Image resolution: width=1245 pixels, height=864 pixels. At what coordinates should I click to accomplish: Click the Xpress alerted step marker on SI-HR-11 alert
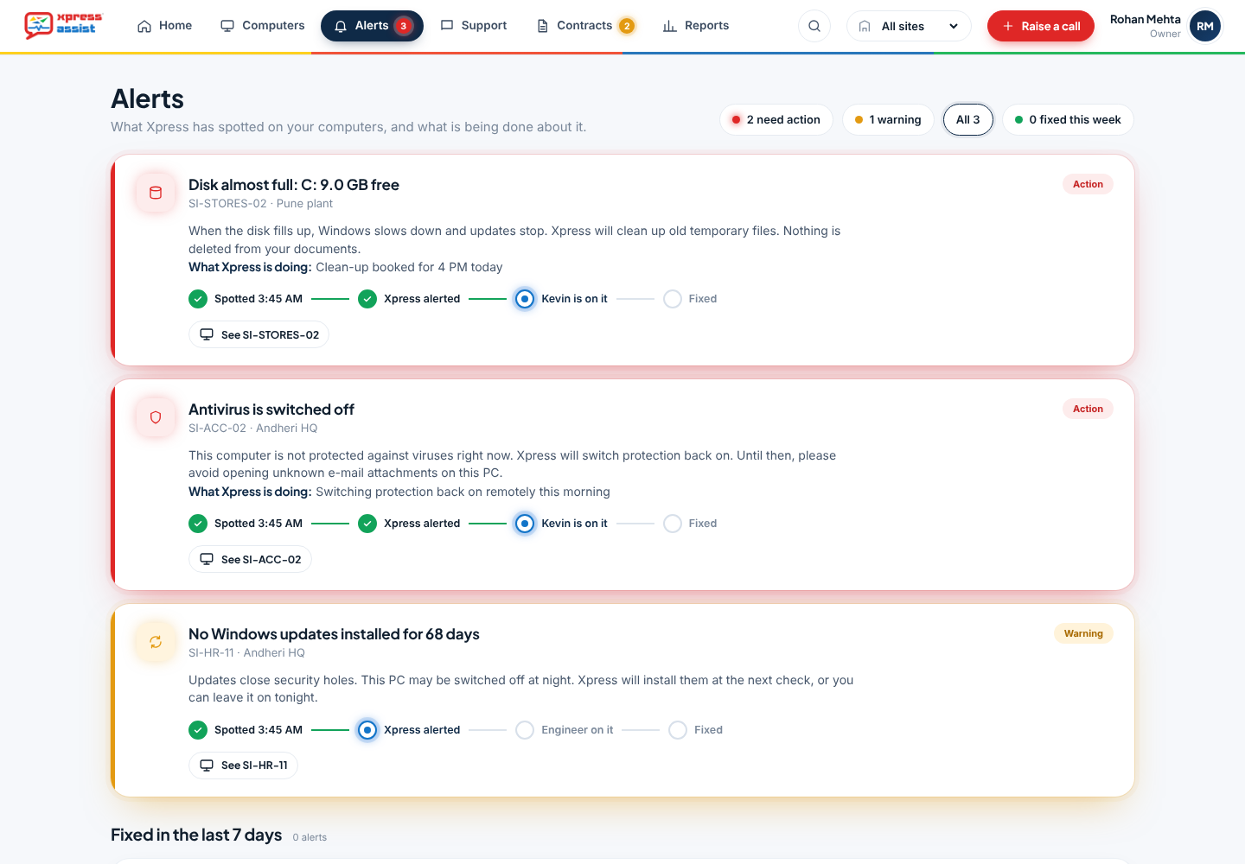tap(367, 730)
